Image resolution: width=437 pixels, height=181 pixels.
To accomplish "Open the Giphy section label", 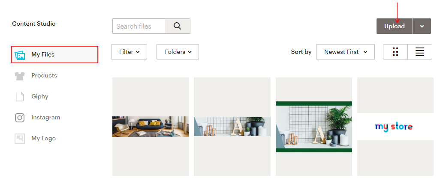I will [x=40, y=96].
